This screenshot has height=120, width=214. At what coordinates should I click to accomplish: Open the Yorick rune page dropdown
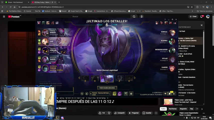(x=100, y=94)
